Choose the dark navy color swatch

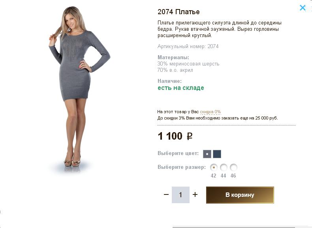click(x=217, y=154)
